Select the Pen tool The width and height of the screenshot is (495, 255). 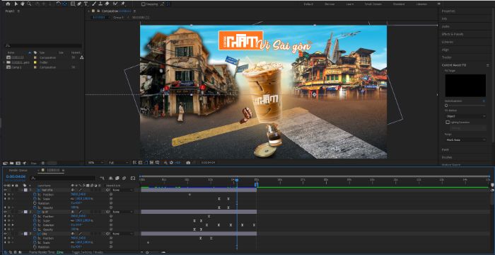click(79, 4)
